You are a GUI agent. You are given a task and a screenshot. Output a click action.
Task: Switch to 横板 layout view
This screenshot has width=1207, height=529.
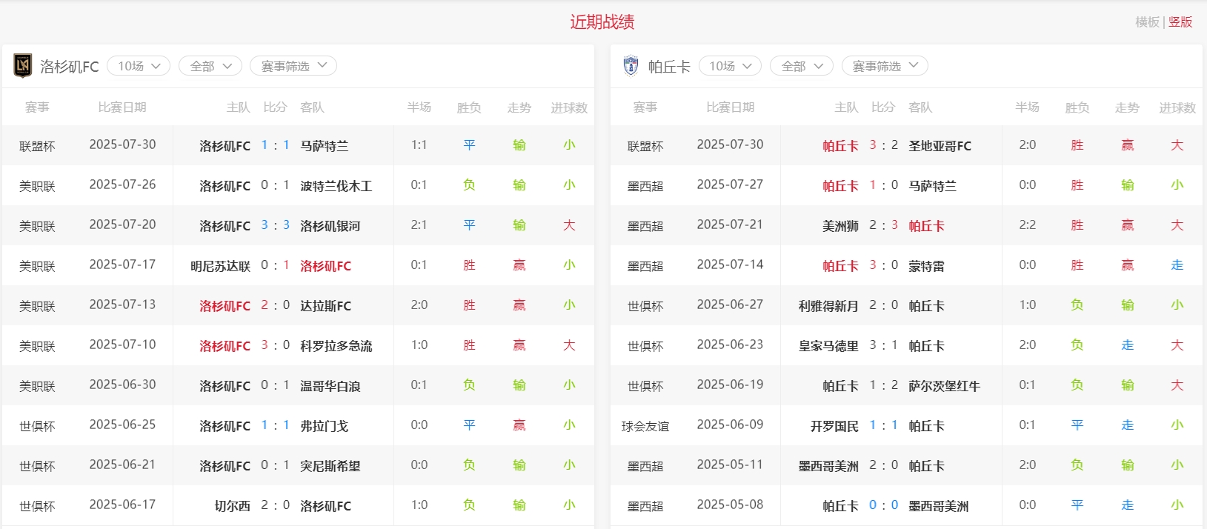[1146, 22]
